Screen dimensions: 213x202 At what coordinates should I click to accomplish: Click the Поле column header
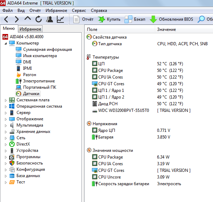point(120,29)
